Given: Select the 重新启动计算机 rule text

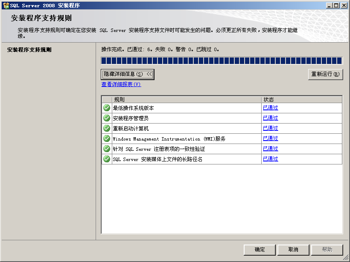Looking at the screenshot, I should [x=131, y=129].
